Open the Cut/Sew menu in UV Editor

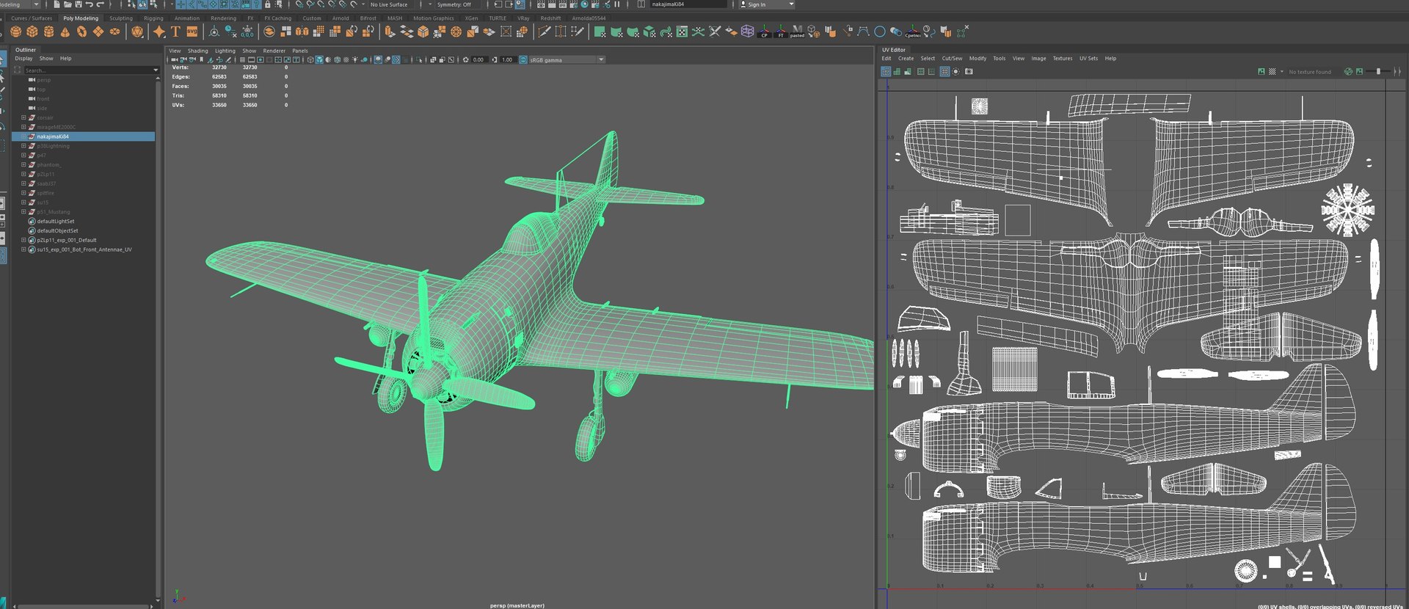click(x=952, y=58)
